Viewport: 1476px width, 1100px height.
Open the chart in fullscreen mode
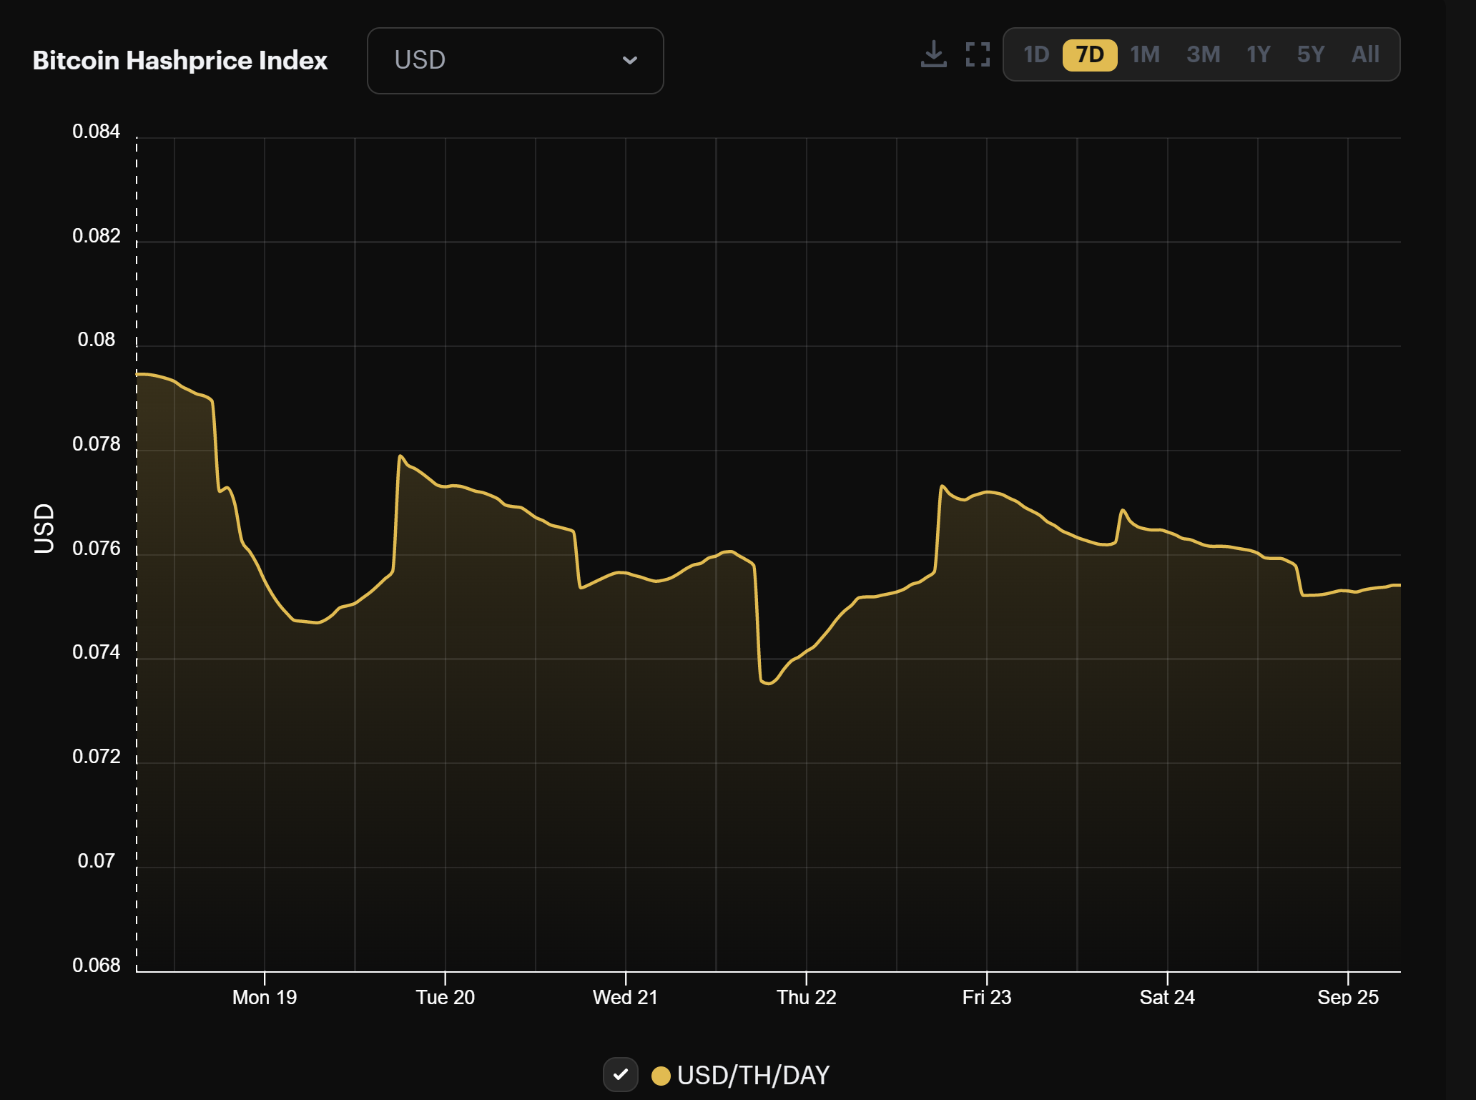coord(978,54)
